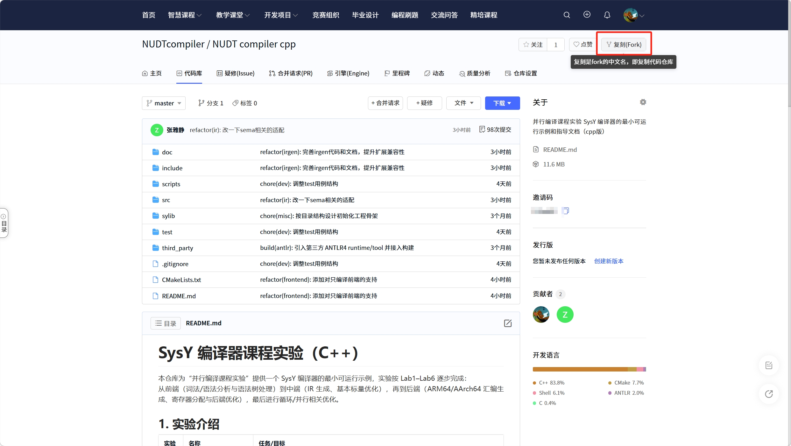Expand the 文件 dropdown
The height and width of the screenshot is (446, 791).
(x=463, y=103)
